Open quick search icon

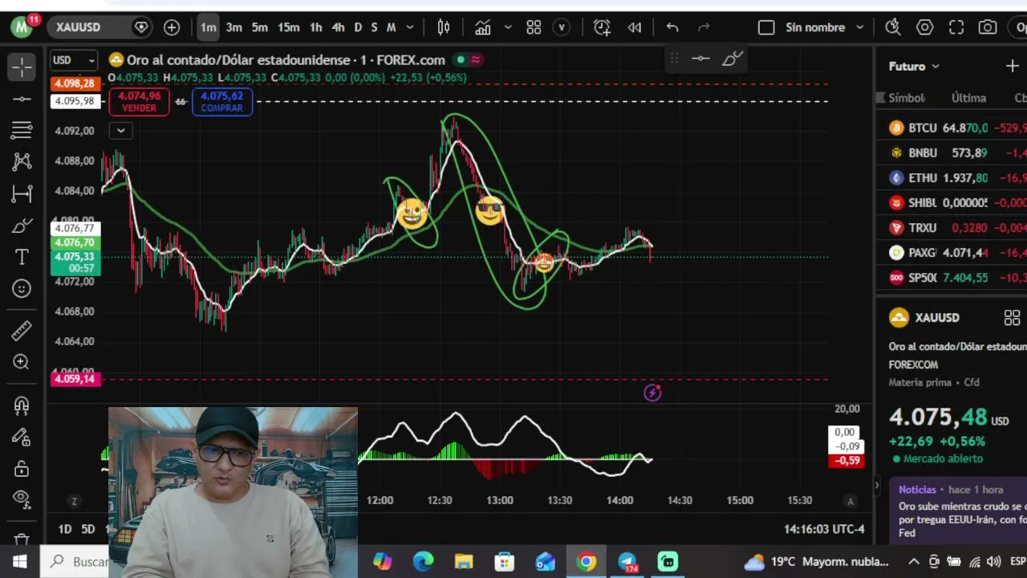pos(893,27)
